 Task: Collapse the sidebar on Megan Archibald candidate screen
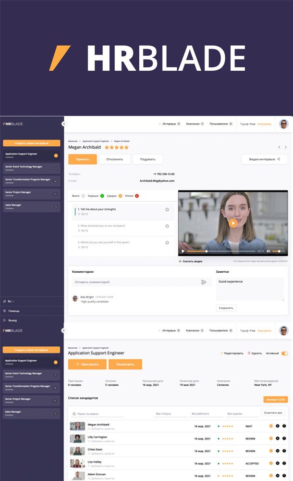point(63,124)
